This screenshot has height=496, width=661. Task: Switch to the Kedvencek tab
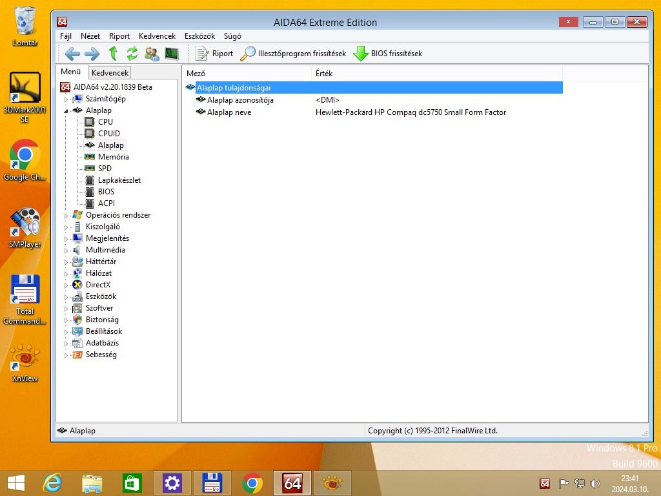(x=110, y=72)
